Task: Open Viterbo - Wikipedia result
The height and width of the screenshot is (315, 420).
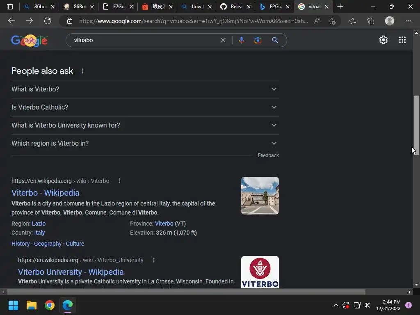Action: (45, 193)
